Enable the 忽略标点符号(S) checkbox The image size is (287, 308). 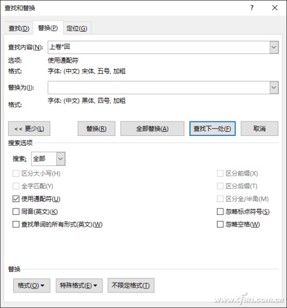tap(220, 211)
